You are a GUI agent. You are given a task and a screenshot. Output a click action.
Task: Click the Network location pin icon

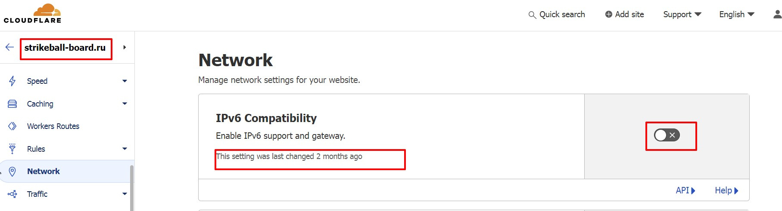[12, 171]
